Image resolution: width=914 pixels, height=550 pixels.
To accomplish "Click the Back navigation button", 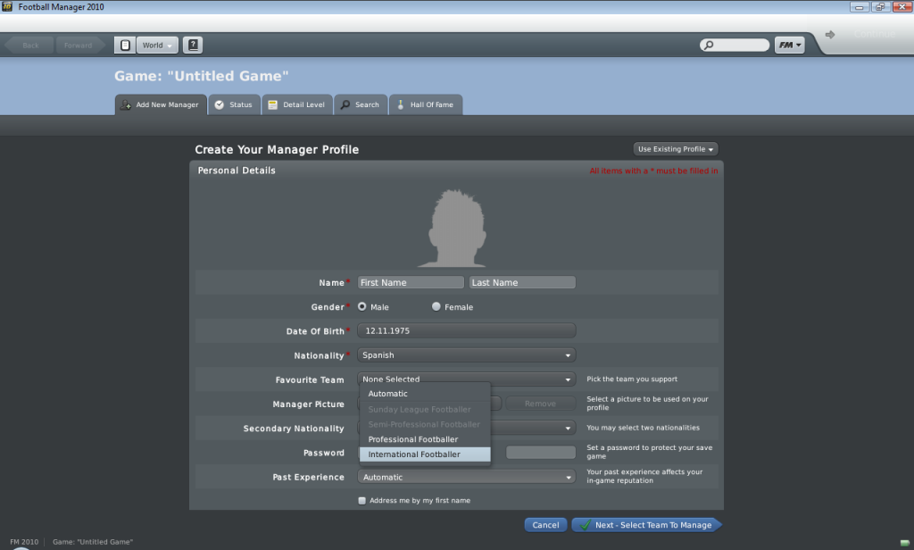I will click(x=29, y=45).
